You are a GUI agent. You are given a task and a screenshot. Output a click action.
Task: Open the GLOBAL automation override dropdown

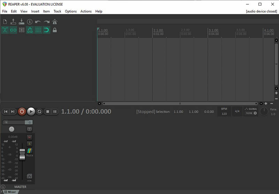[251, 112]
